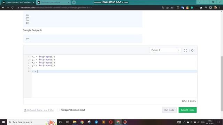This screenshot has width=223, height=125.
Task: Place cursor on code line 6 in the editor
Action: pos(114,71)
